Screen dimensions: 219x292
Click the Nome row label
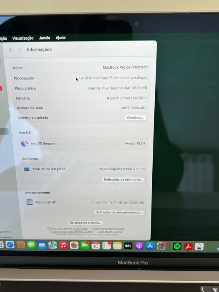(x=18, y=68)
